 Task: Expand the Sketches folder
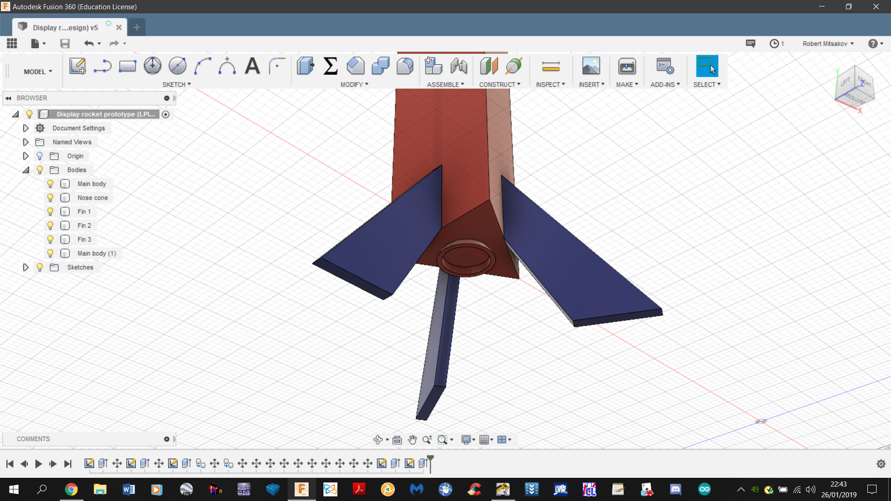(26, 267)
